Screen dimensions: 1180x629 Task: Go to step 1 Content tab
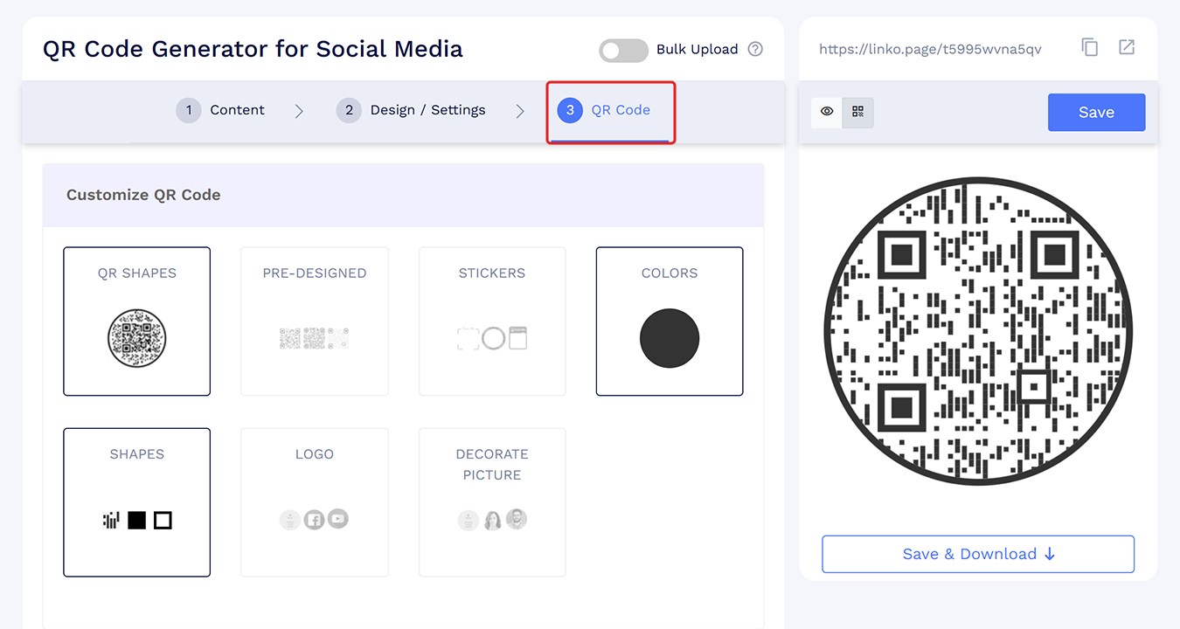220,110
